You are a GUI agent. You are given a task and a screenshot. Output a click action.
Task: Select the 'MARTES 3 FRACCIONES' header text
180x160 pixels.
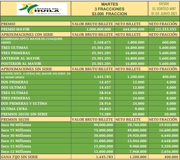point(110,7)
